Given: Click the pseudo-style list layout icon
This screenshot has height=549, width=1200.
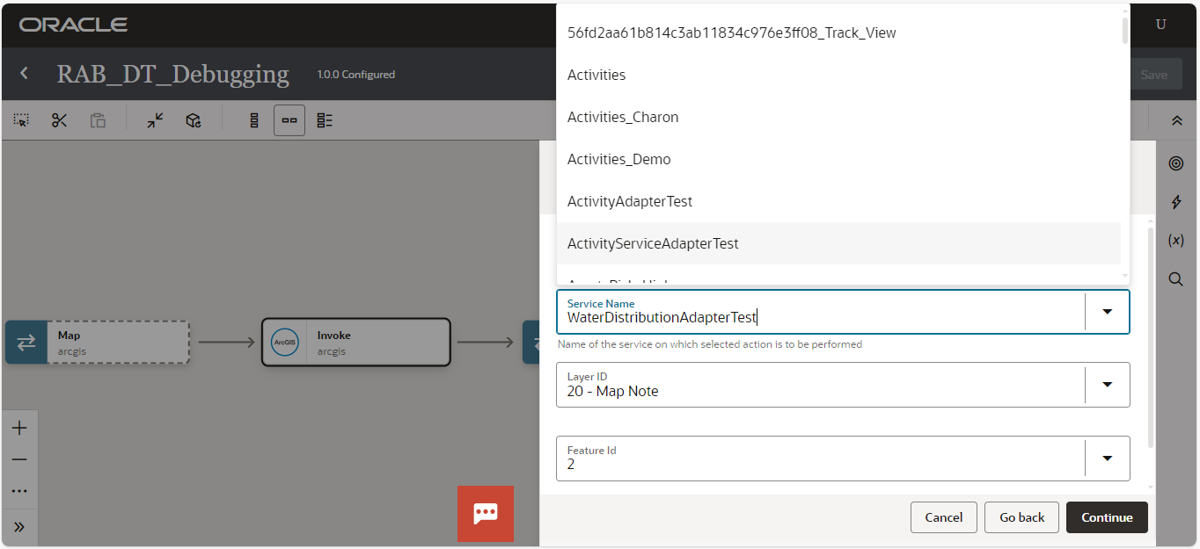Looking at the screenshot, I should [325, 120].
